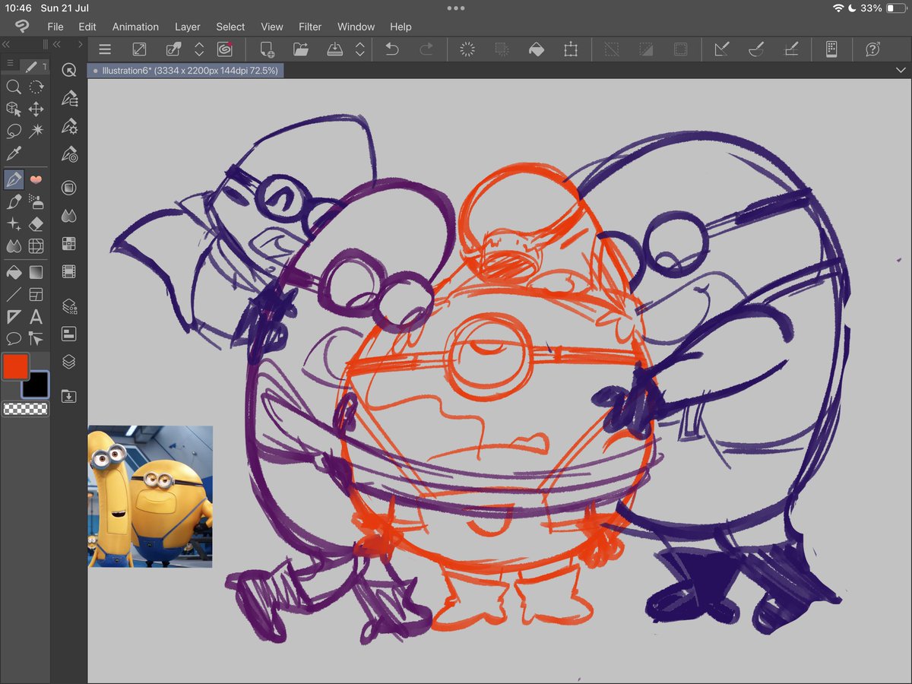Open the Animation menu
This screenshot has height=684, width=912.
click(135, 27)
